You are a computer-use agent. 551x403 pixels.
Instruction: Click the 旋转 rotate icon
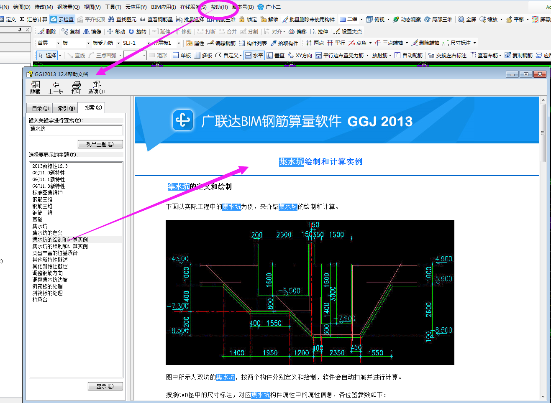[131, 31]
